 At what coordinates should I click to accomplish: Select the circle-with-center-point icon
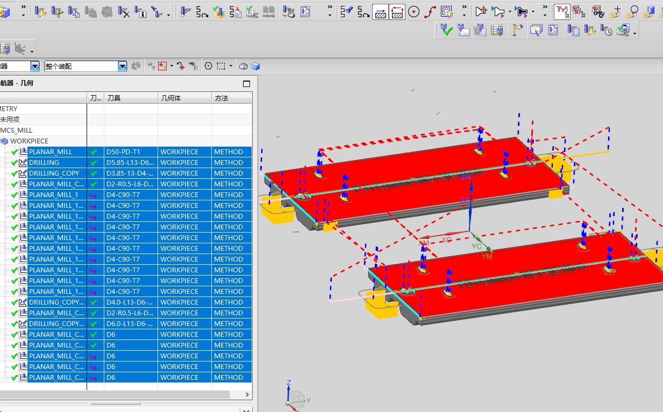click(414, 11)
